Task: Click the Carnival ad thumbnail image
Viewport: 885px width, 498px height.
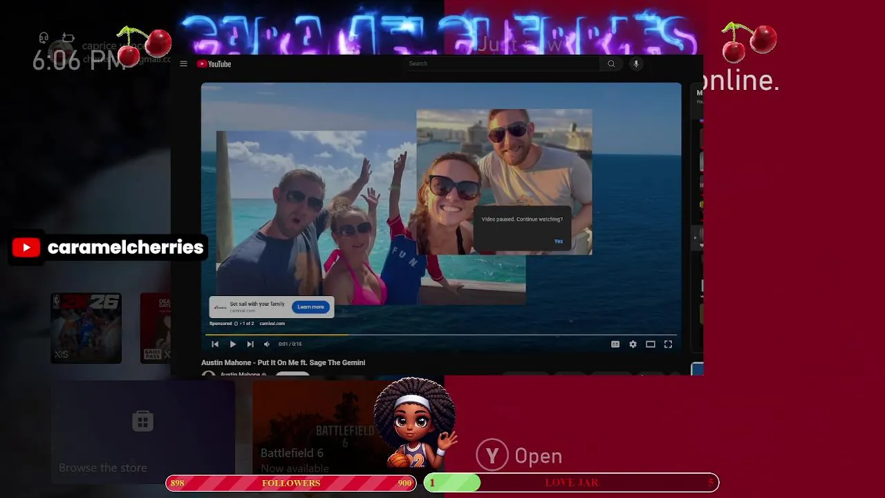Action: point(220,307)
